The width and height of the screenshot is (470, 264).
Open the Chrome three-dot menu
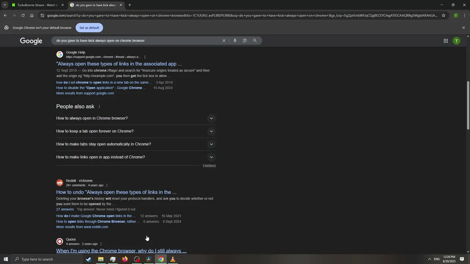click(x=465, y=15)
